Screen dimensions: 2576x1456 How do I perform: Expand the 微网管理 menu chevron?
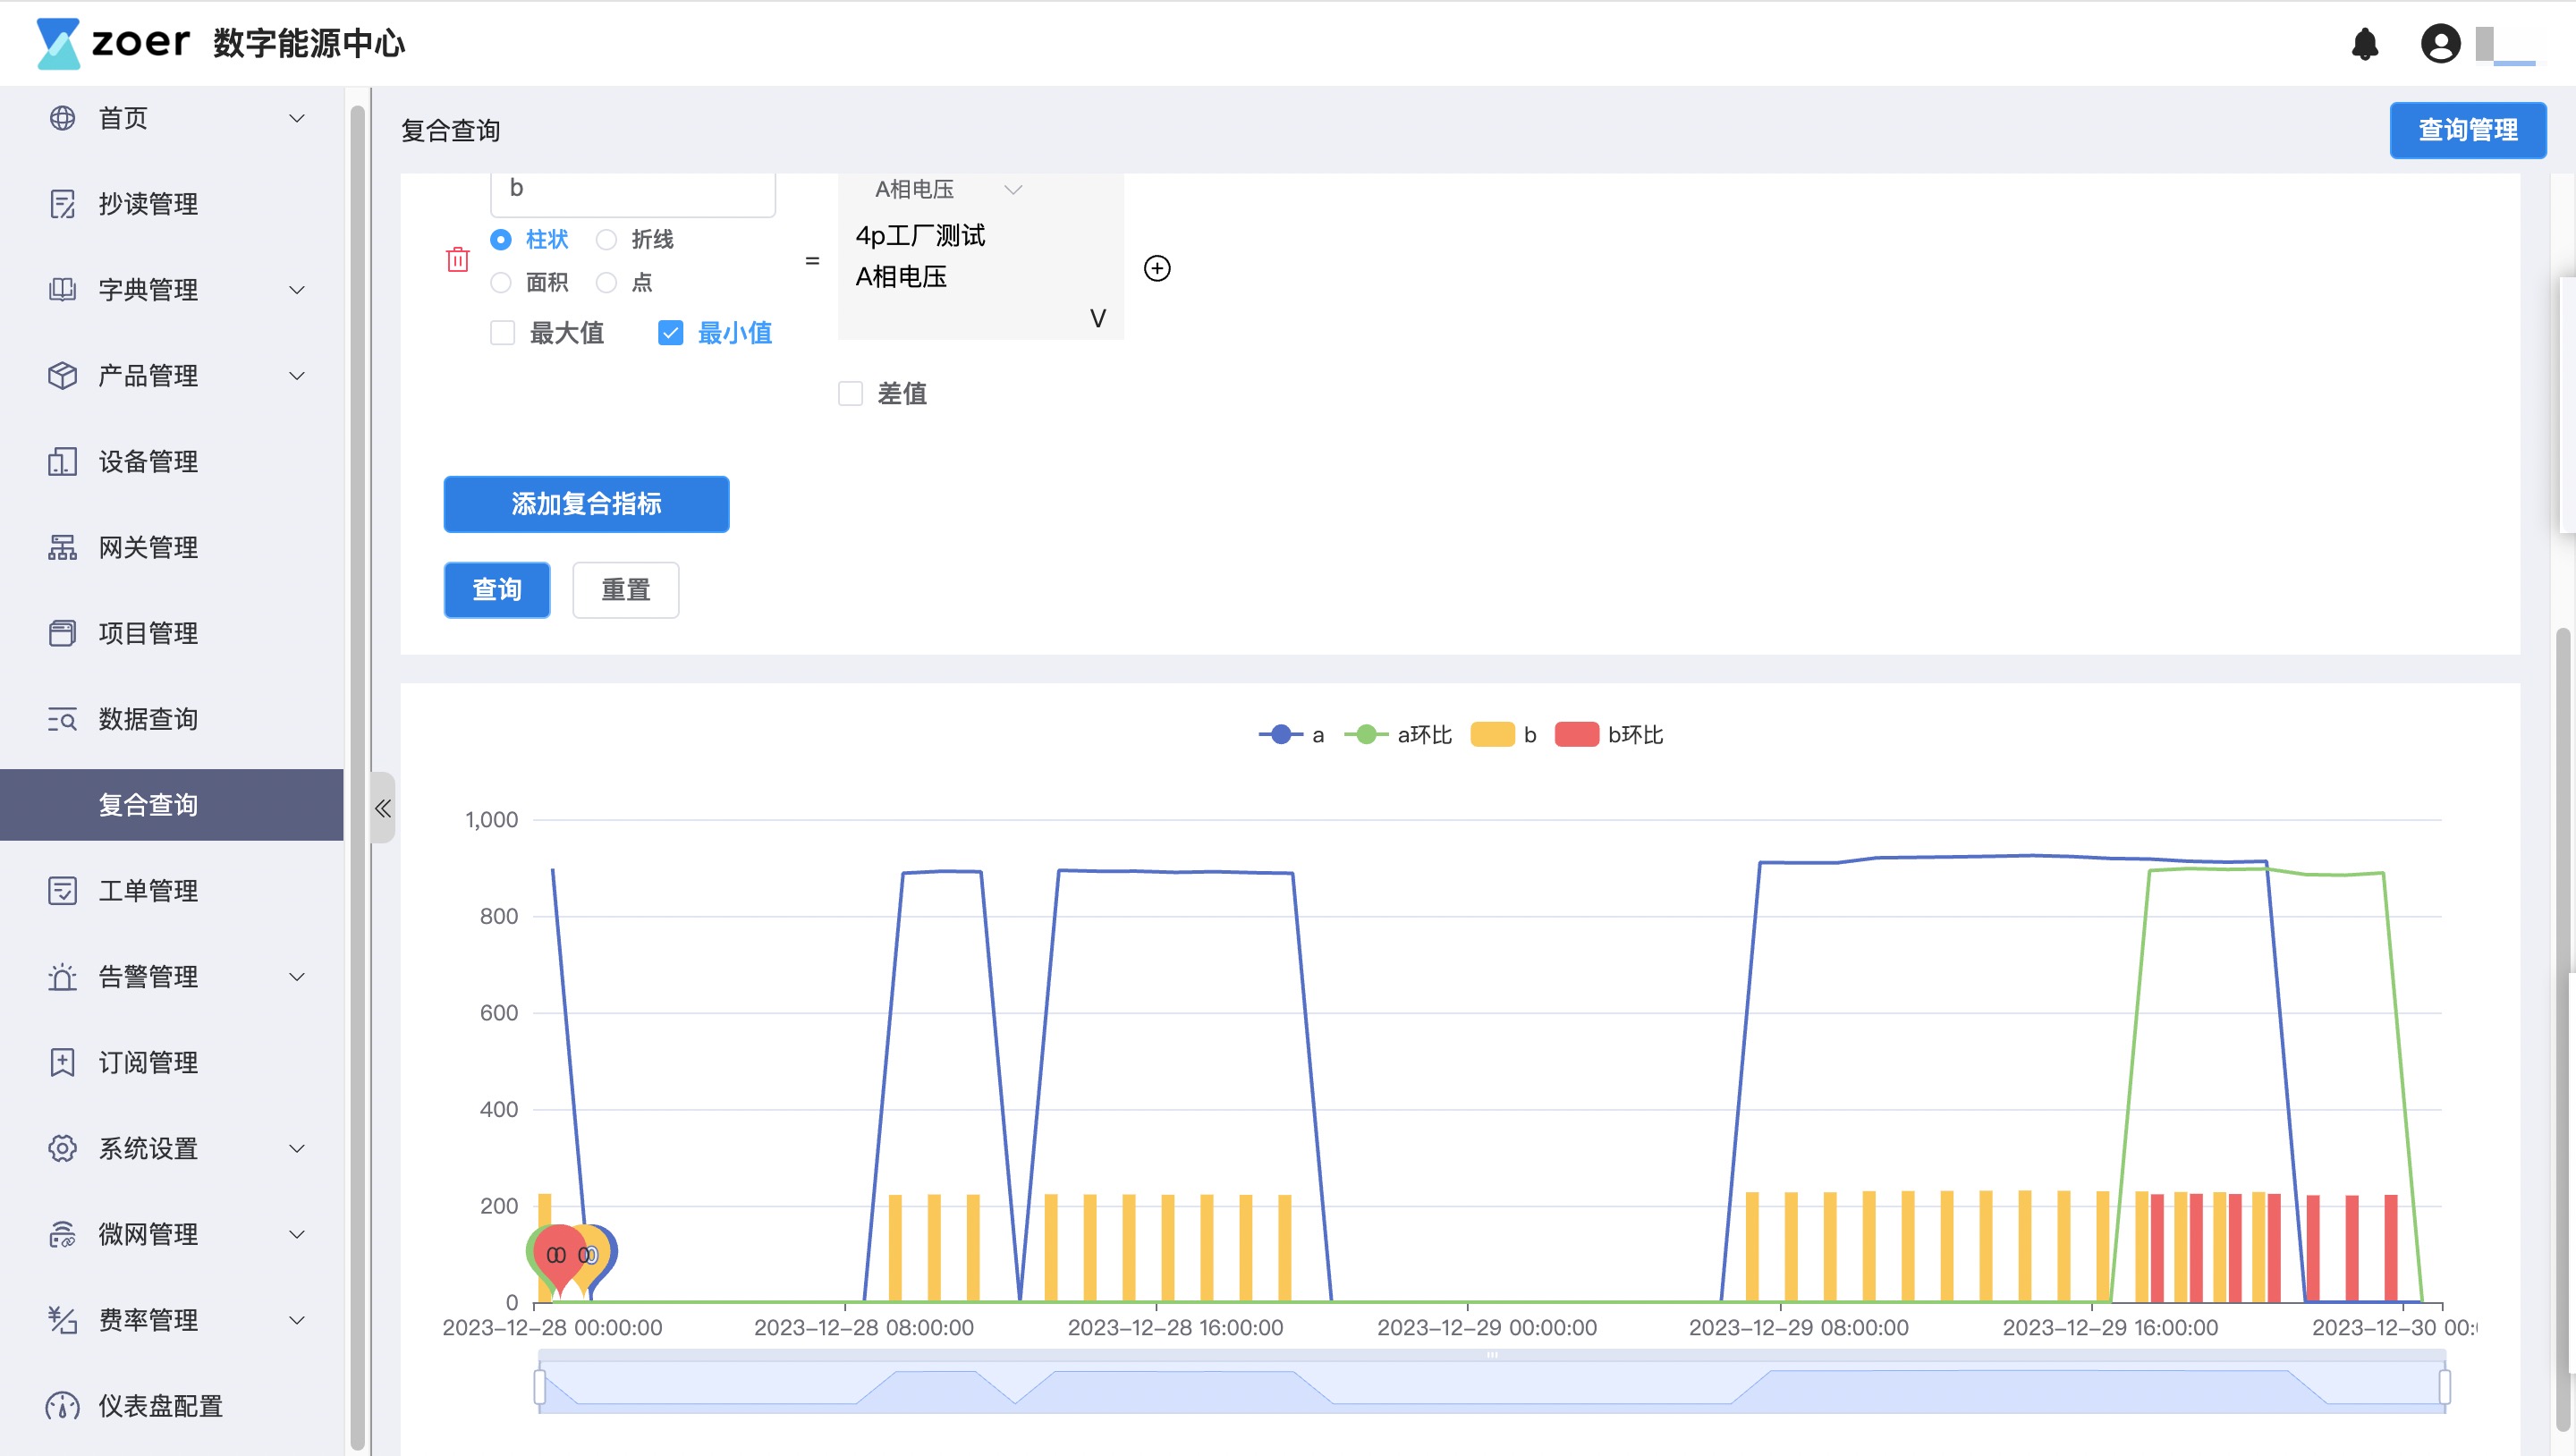[x=297, y=1234]
